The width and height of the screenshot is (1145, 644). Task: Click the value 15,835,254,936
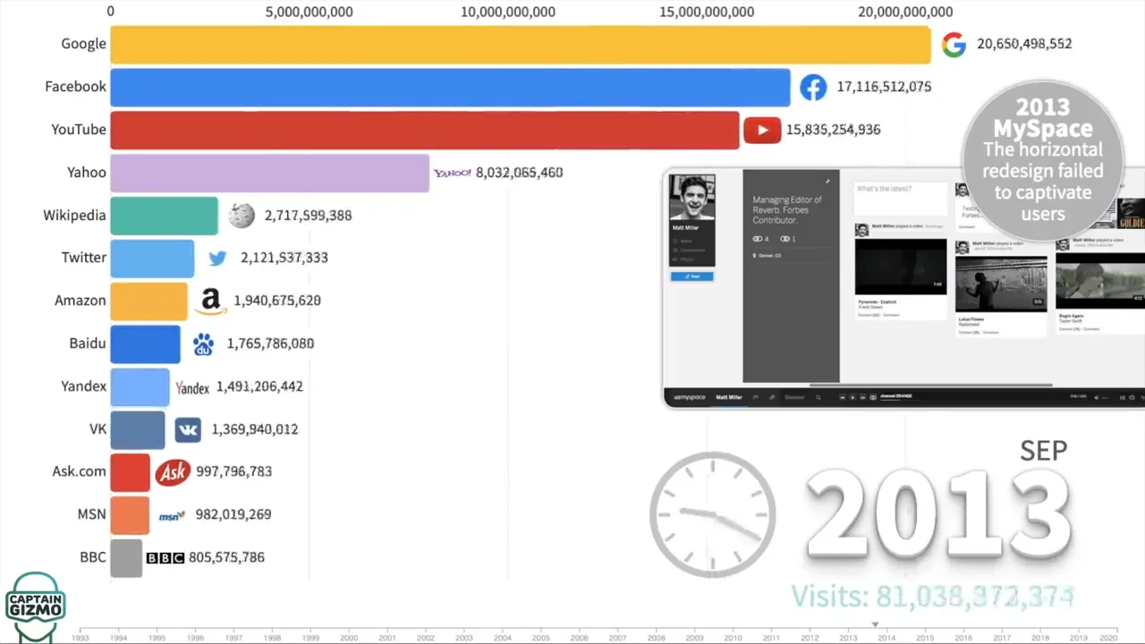coord(833,130)
